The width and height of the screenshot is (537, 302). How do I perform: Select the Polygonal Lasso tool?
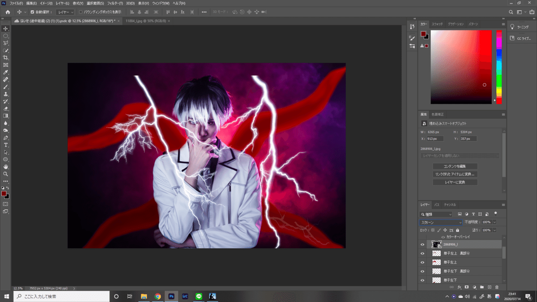click(x=6, y=43)
